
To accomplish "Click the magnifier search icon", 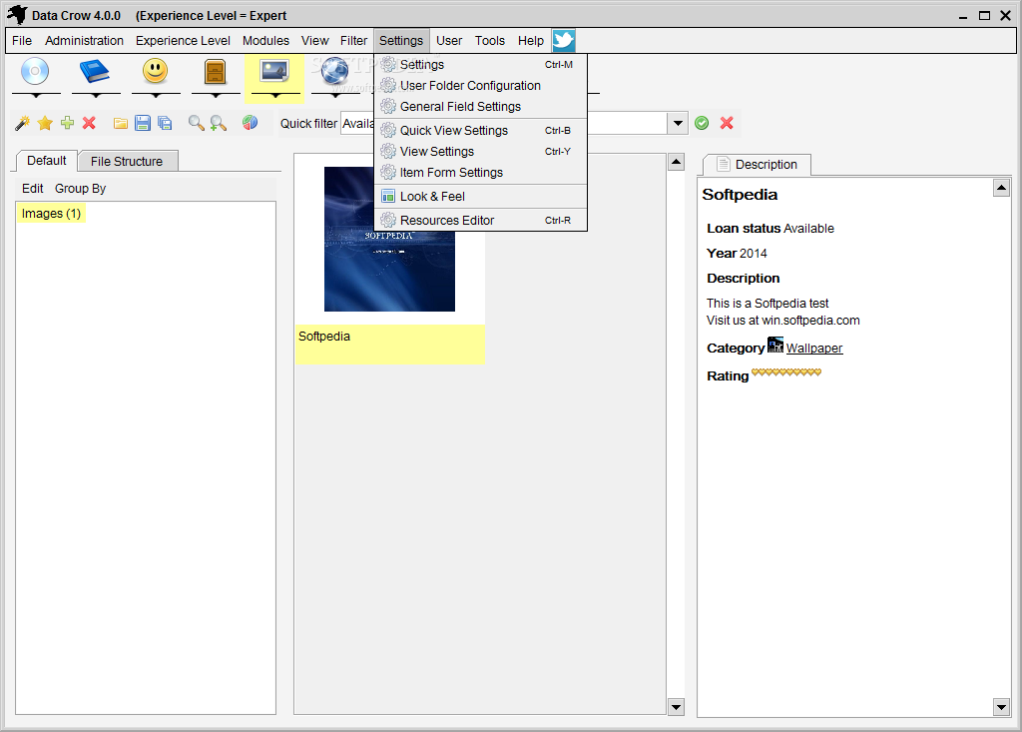I will [196, 123].
